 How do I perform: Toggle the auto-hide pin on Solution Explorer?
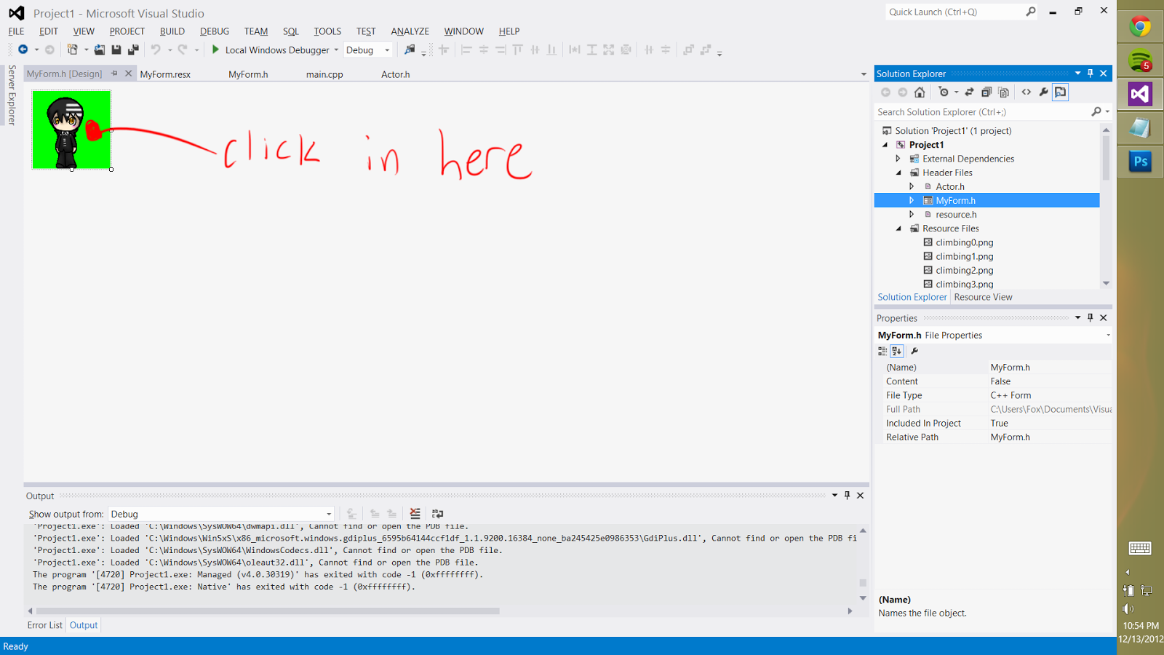[x=1090, y=73]
